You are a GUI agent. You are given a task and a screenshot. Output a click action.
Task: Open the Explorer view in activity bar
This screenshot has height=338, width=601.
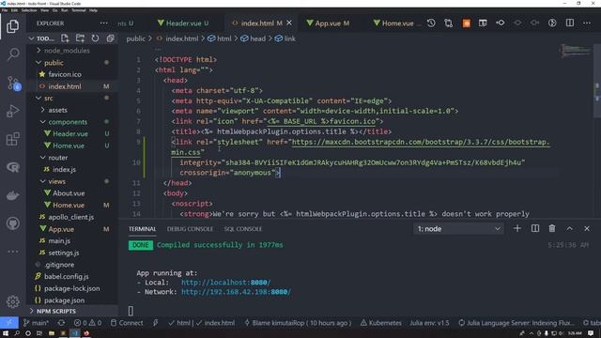coord(12,26)
